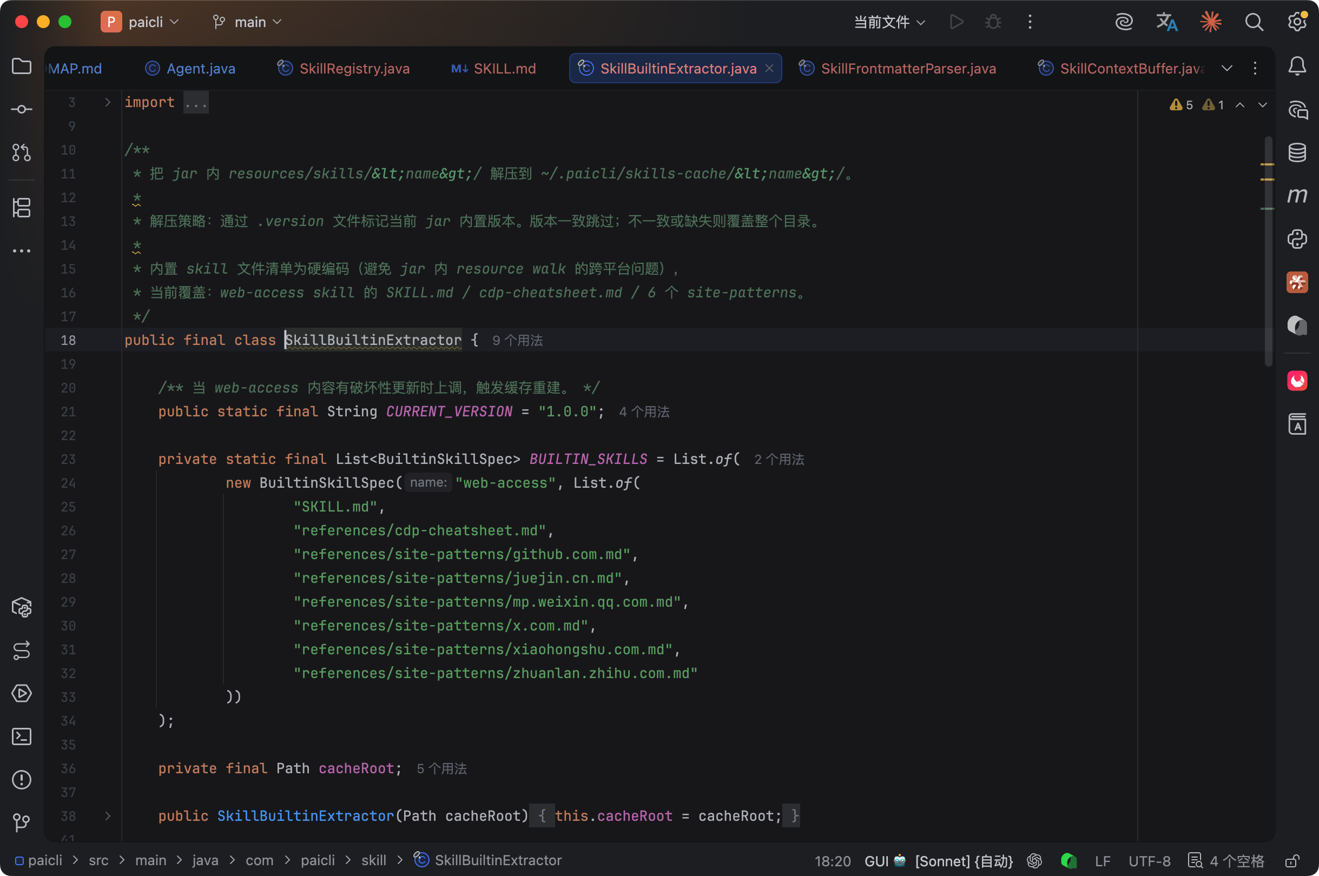Show more tool windows ellipsis in left sidebar
1319x876 pixels.
click(x=21, y=251)
